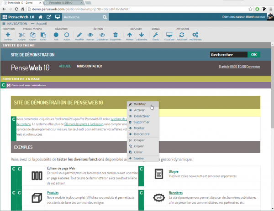Open the Blogue link
This screenshot has width=274, height=211.
(174, 172)
